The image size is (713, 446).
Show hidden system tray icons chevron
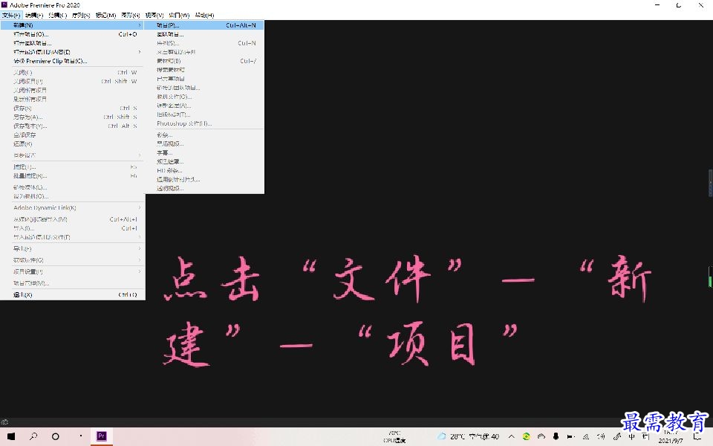click(511, 436)
